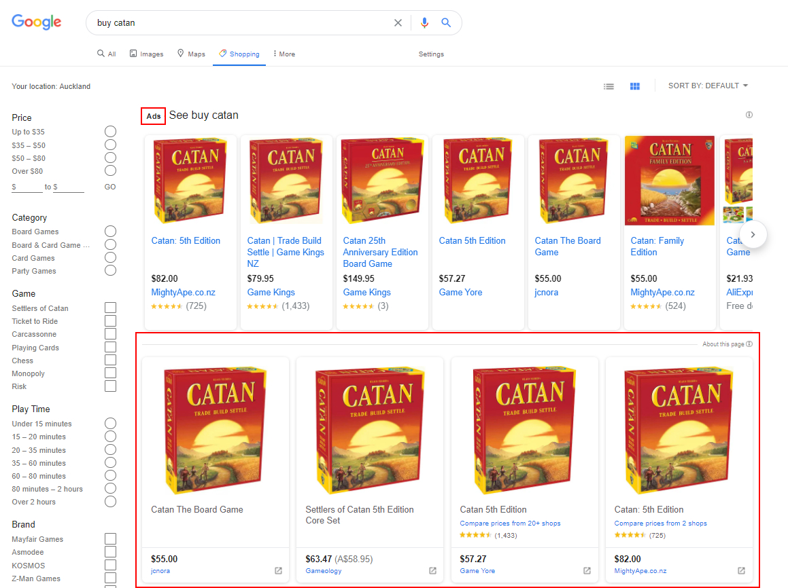Switch to grid view layout icon
The width and height of the screenshot is (788, 588).
coord(635,86)
